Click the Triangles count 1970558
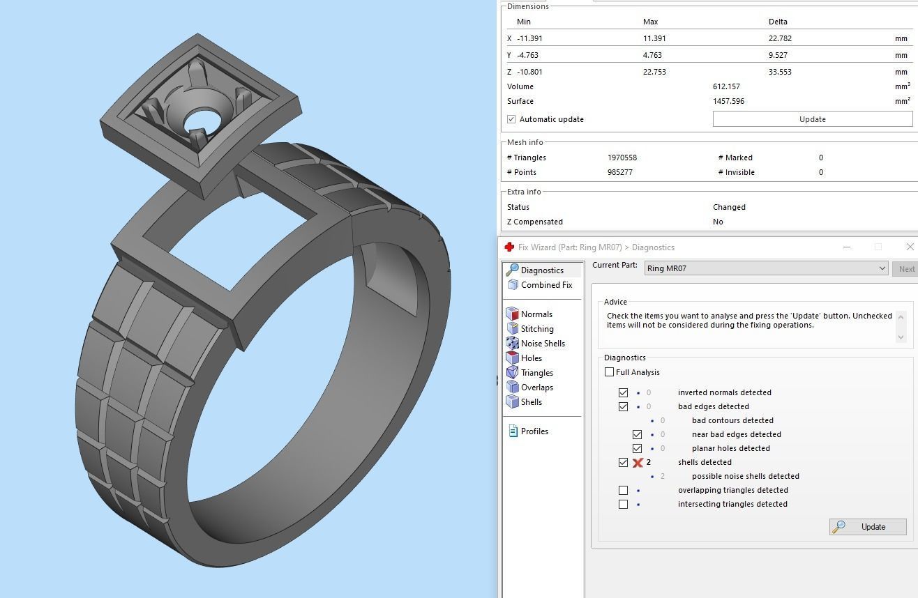Screen dimensions: 918x598 tap(622, 158)
